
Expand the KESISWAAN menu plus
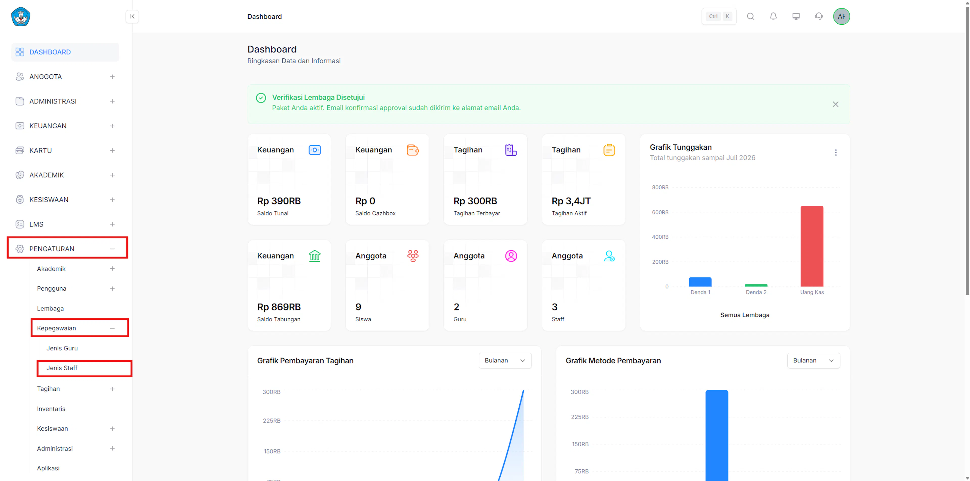click(x=113, y=200)
